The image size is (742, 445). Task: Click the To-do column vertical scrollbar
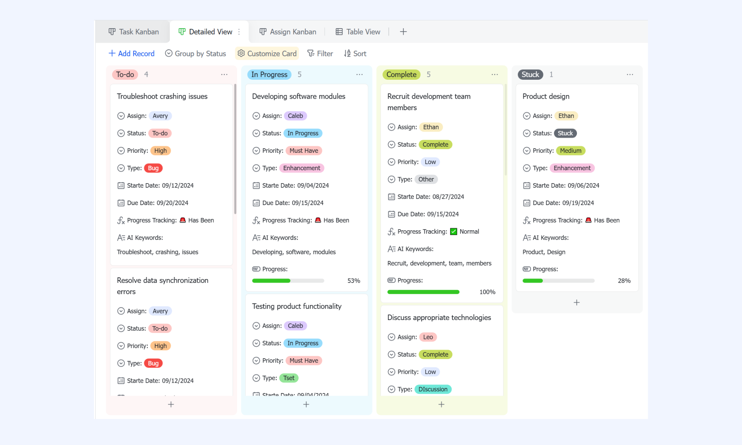235,149
